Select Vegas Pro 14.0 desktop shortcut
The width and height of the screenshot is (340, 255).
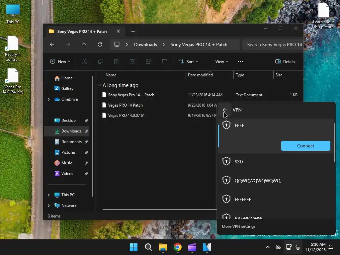[13, 81]
